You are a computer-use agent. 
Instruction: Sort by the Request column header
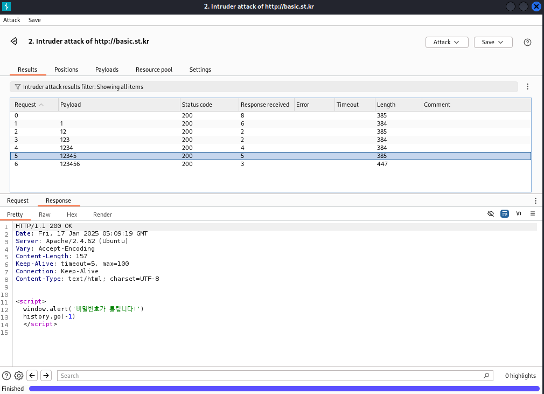tap(34, 105)
